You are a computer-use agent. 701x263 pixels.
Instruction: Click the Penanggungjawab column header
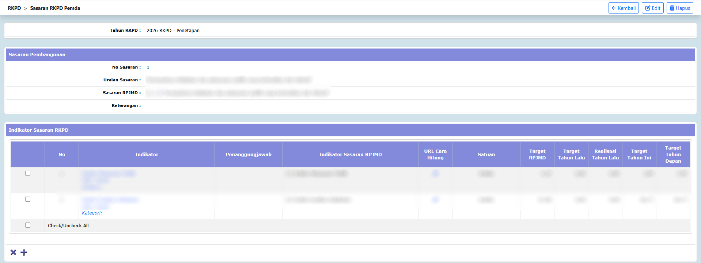point(249,155)
